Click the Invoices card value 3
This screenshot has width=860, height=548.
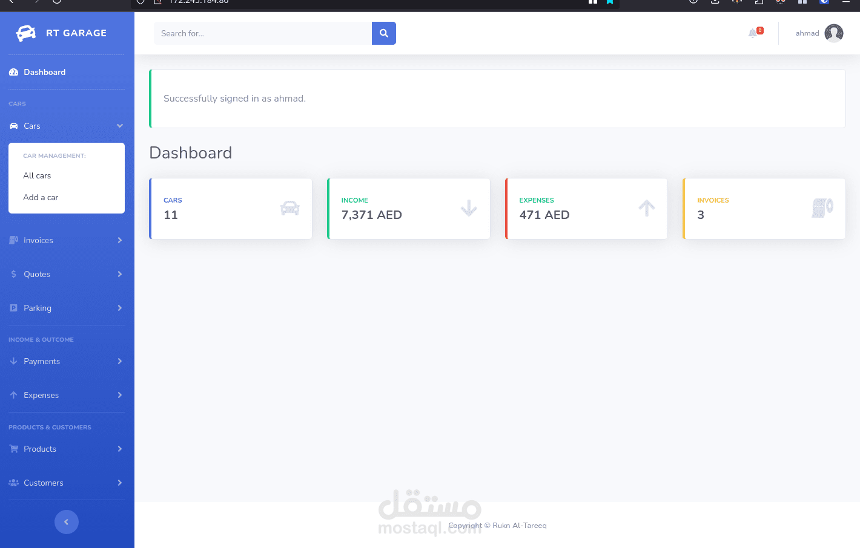point(701,215)
